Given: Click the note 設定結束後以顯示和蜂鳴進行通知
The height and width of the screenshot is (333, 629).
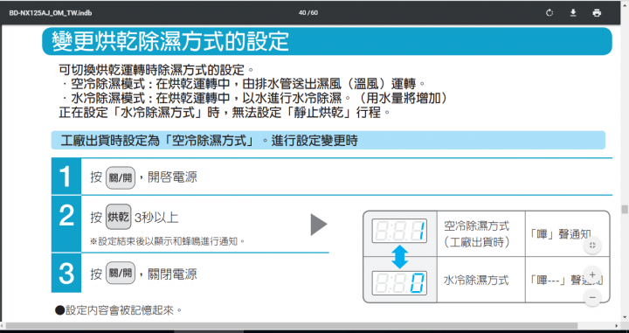Looking at the screenshot, I should 167,241.
